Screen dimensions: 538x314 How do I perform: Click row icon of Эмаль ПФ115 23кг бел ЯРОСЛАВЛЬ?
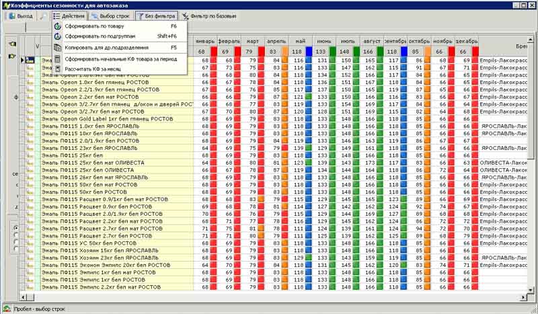tap(30, 148)
